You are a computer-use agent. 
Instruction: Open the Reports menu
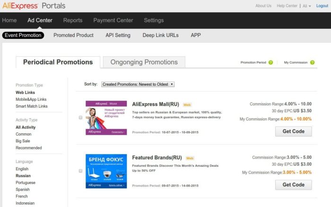[x=73, y=20]
